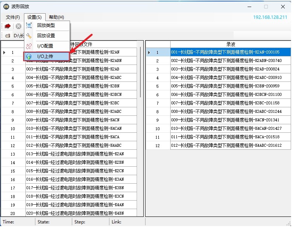Open the 帮助(H) menu

[56, 17]
